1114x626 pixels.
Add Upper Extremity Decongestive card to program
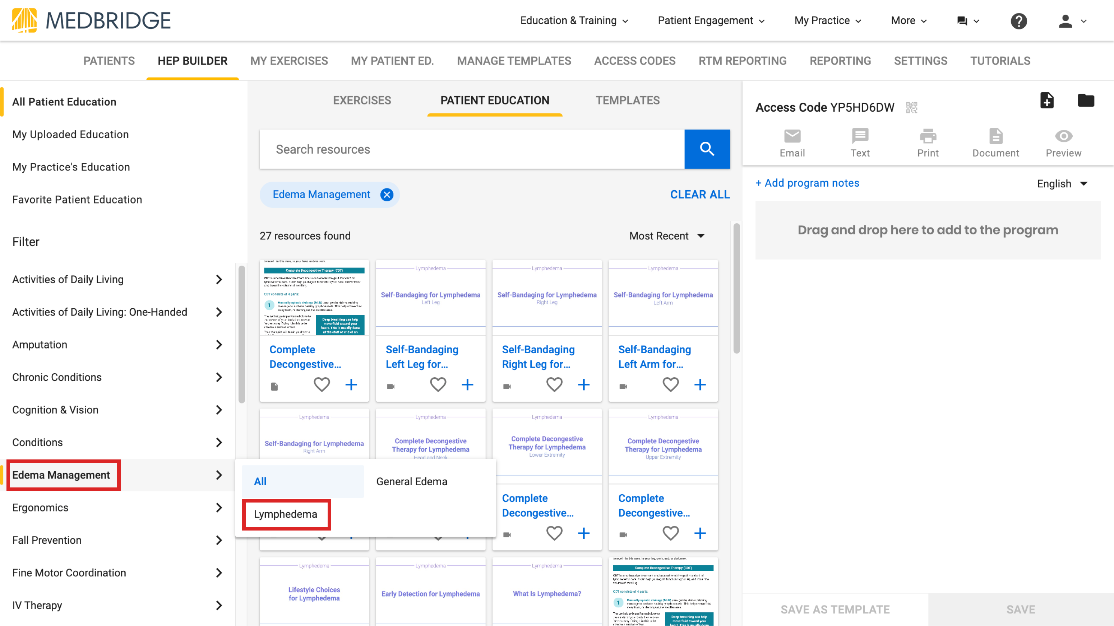[x=700, y=533]
